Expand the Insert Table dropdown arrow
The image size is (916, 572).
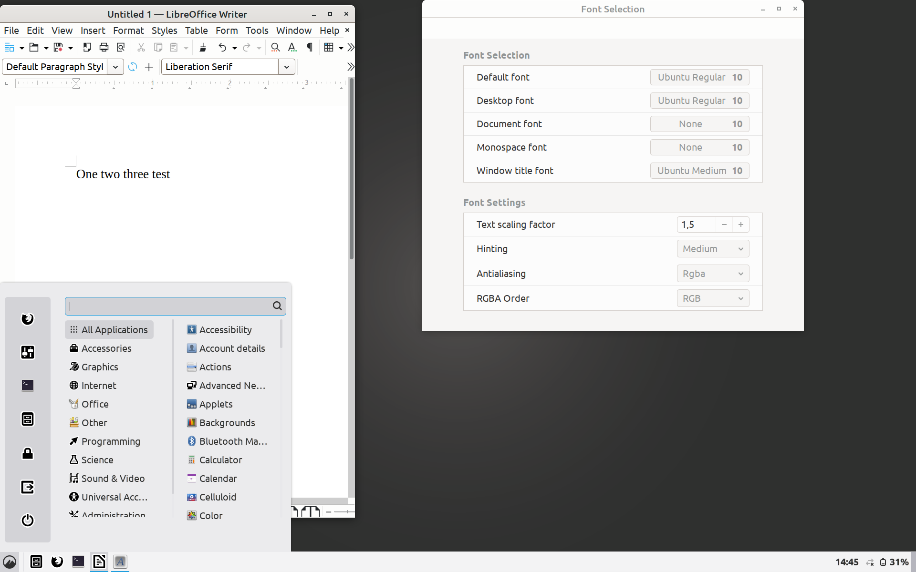pyautogui.click(x=341, y=48)
